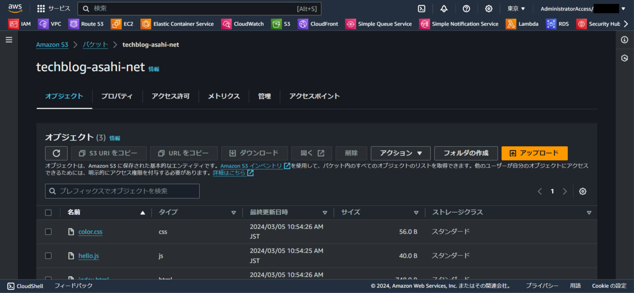The image size is (634, 293).
Task: Focus the prefix object search field
Action: click(122, 191)
